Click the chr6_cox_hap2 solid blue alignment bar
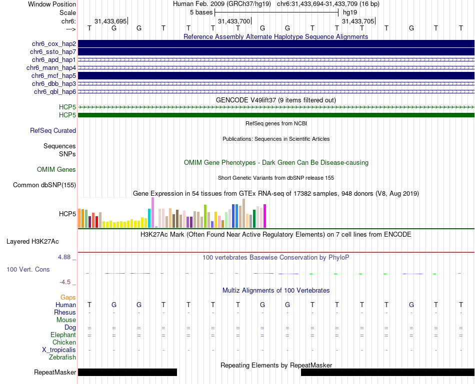The height and width of the screenshot is (384, 475). click(276, 44)
